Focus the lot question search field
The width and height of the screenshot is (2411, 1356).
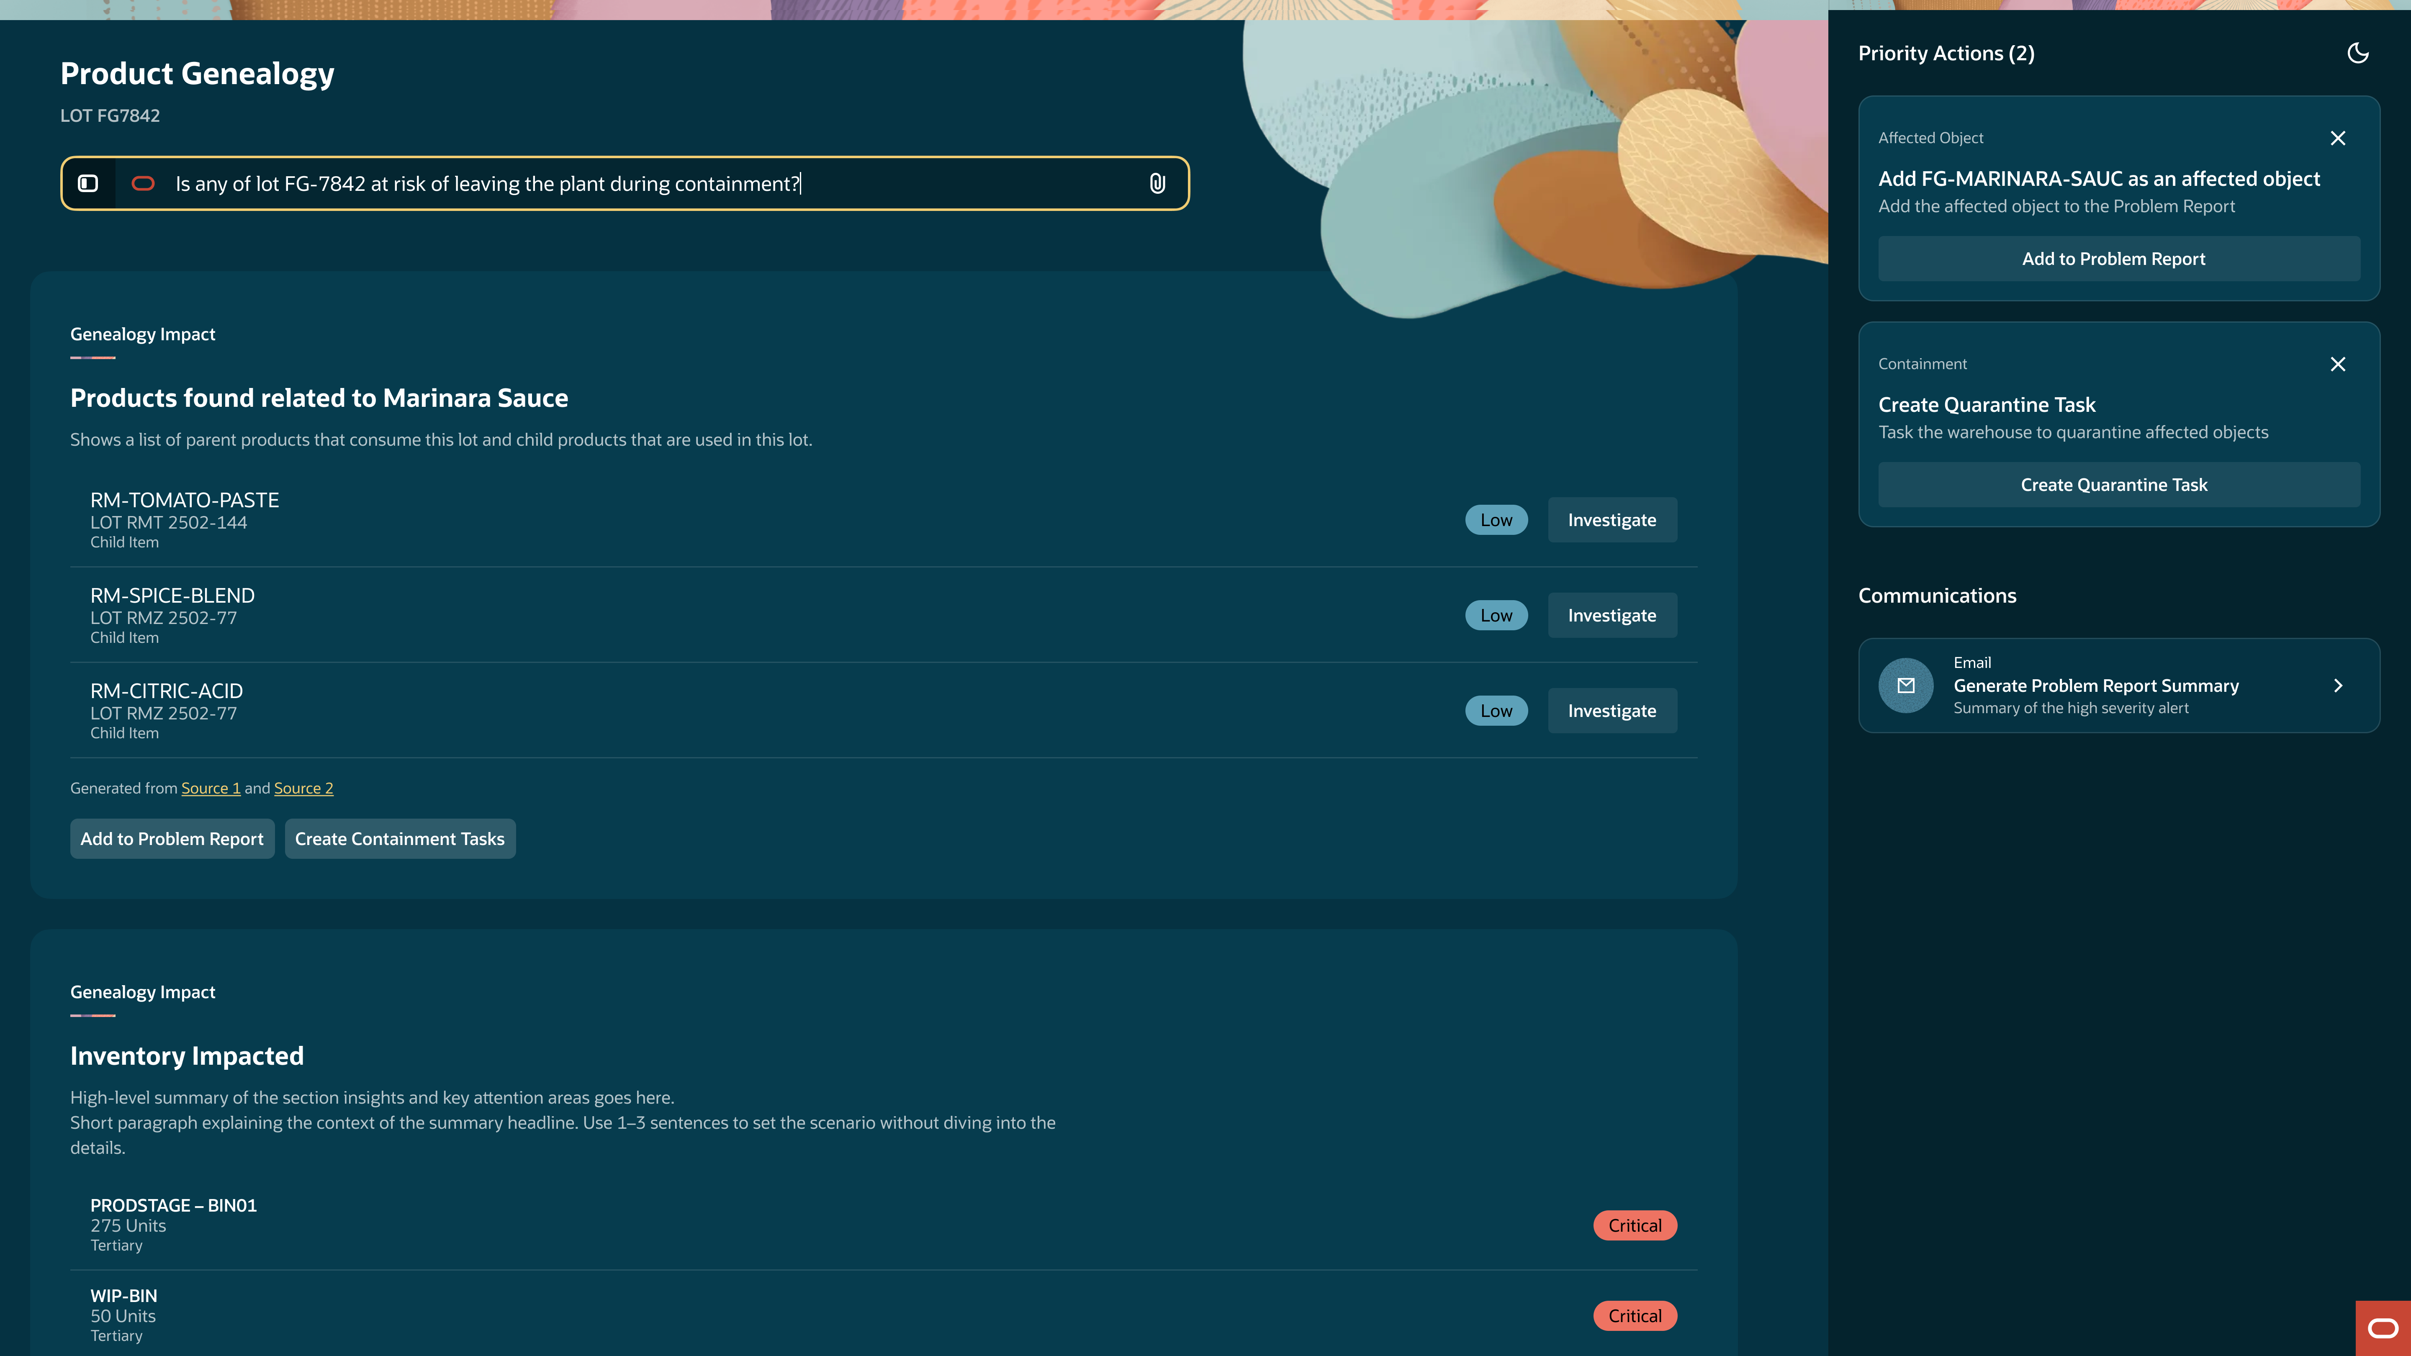click(625, 183)
